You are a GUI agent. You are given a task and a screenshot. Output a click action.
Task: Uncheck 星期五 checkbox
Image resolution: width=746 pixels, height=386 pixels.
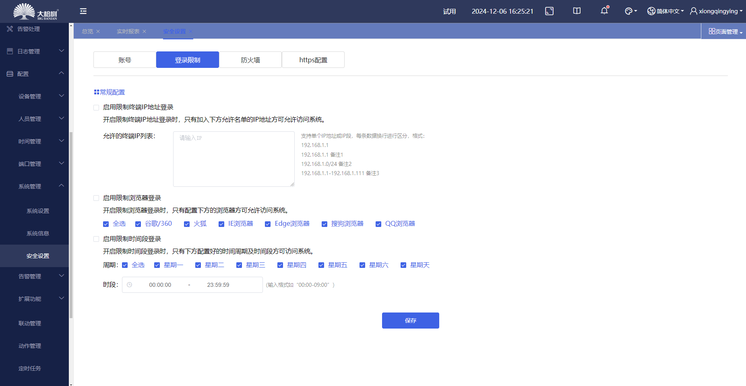[x=321, y=265]
